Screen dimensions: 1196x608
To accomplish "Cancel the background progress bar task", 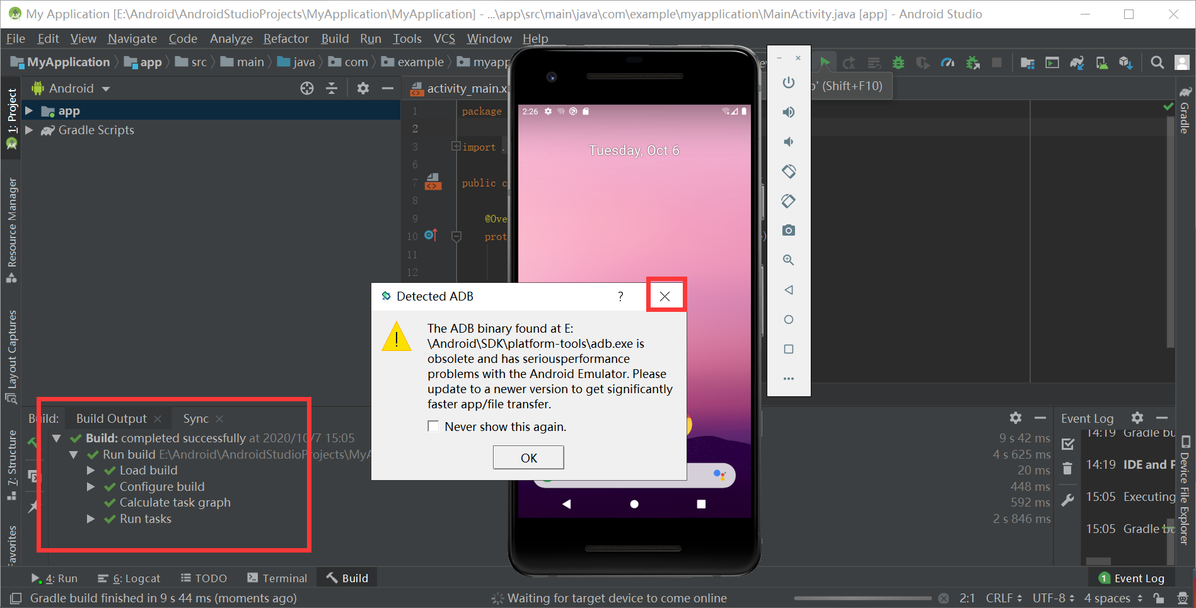I will tap(943, 598).
